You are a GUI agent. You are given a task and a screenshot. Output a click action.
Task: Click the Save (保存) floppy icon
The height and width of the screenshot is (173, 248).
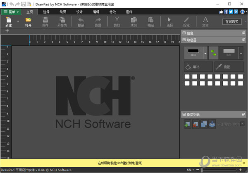45,20
